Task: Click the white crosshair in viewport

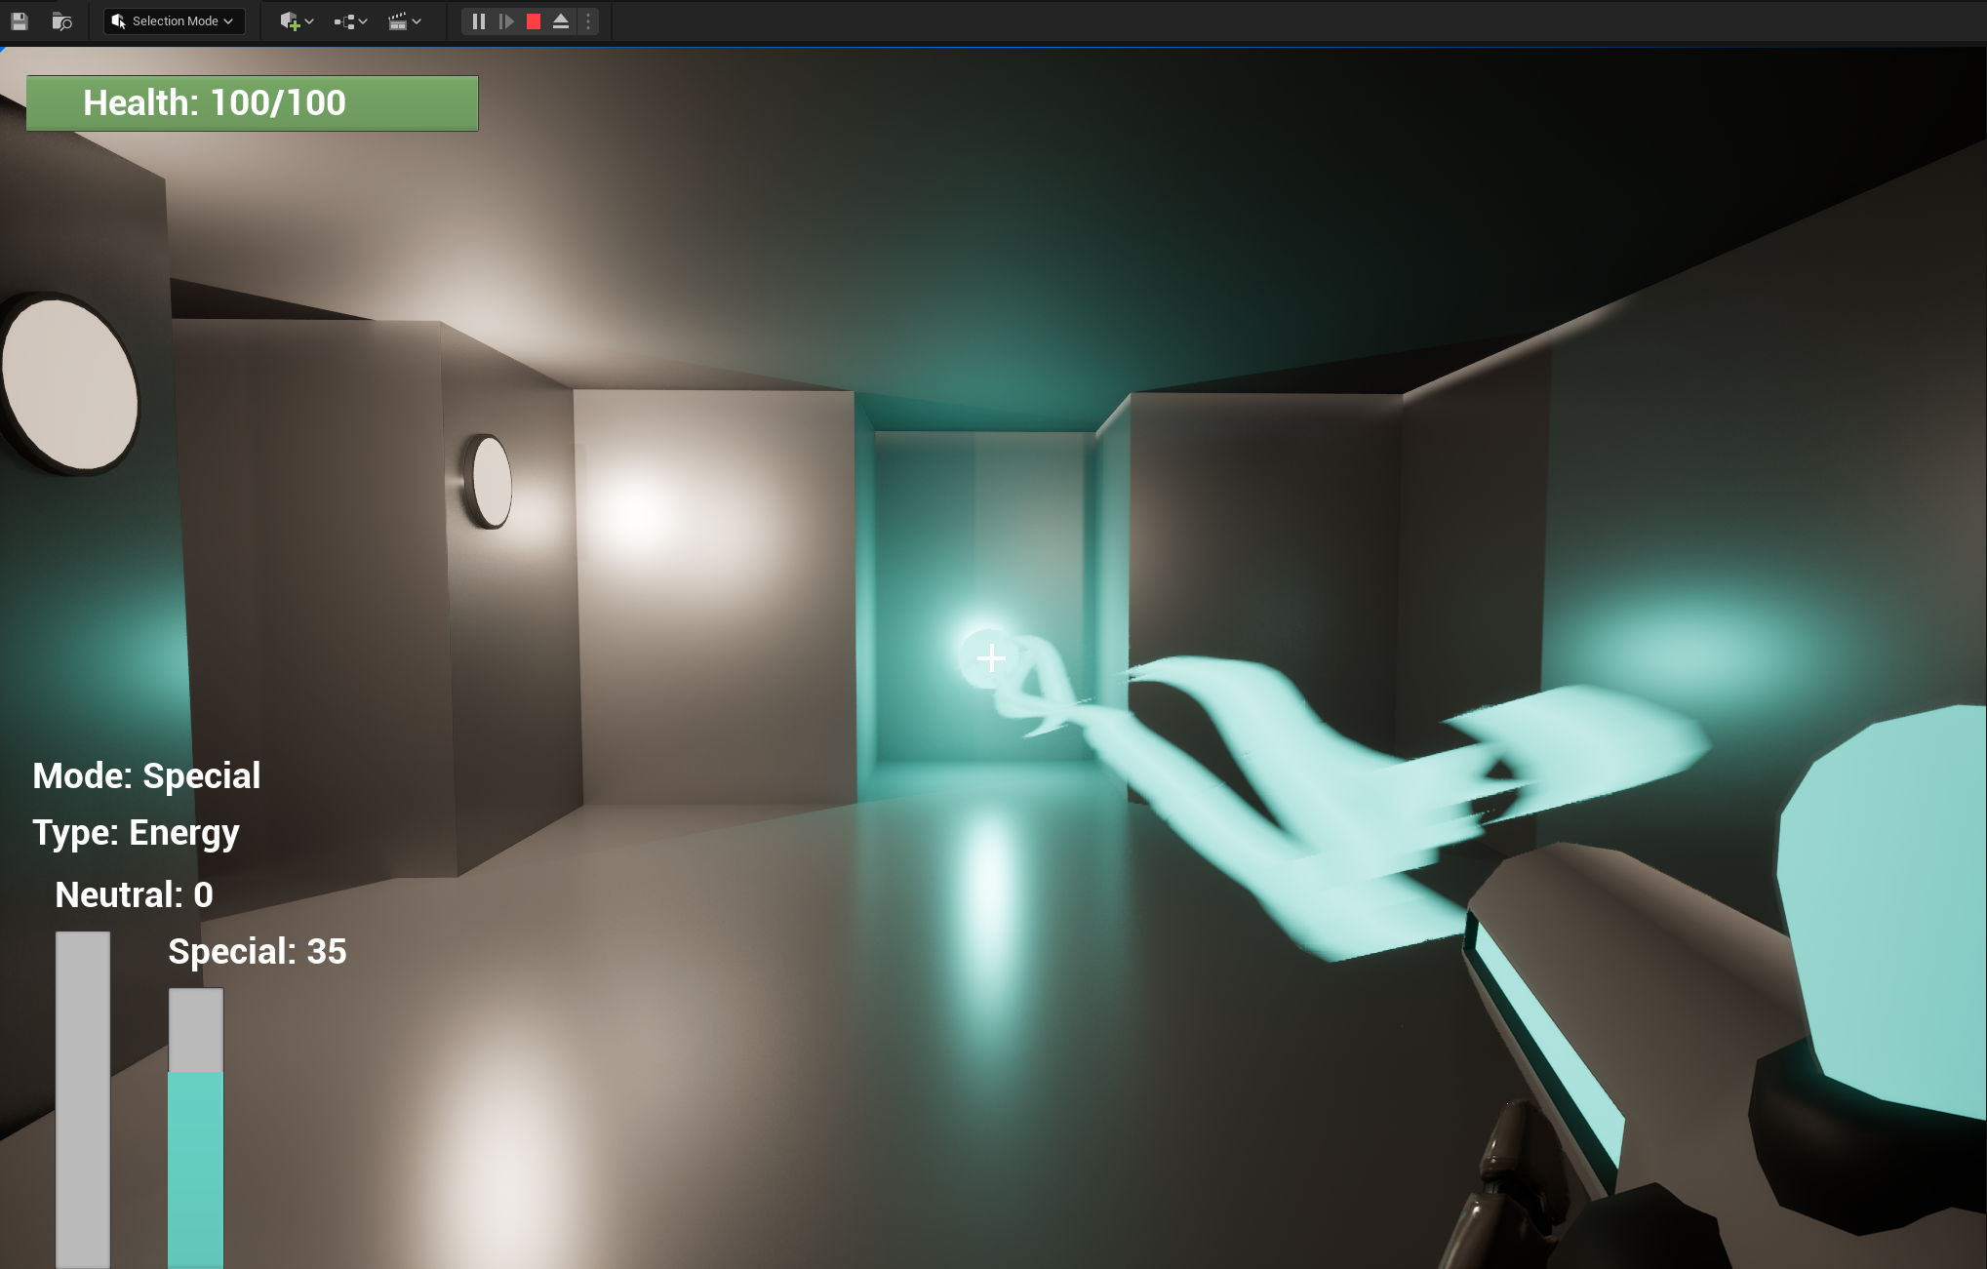Action: click(991, 658)
